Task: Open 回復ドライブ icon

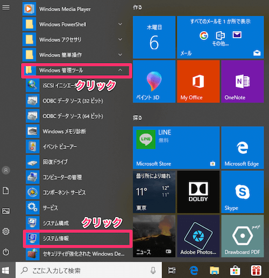Action: pos(32,162)
